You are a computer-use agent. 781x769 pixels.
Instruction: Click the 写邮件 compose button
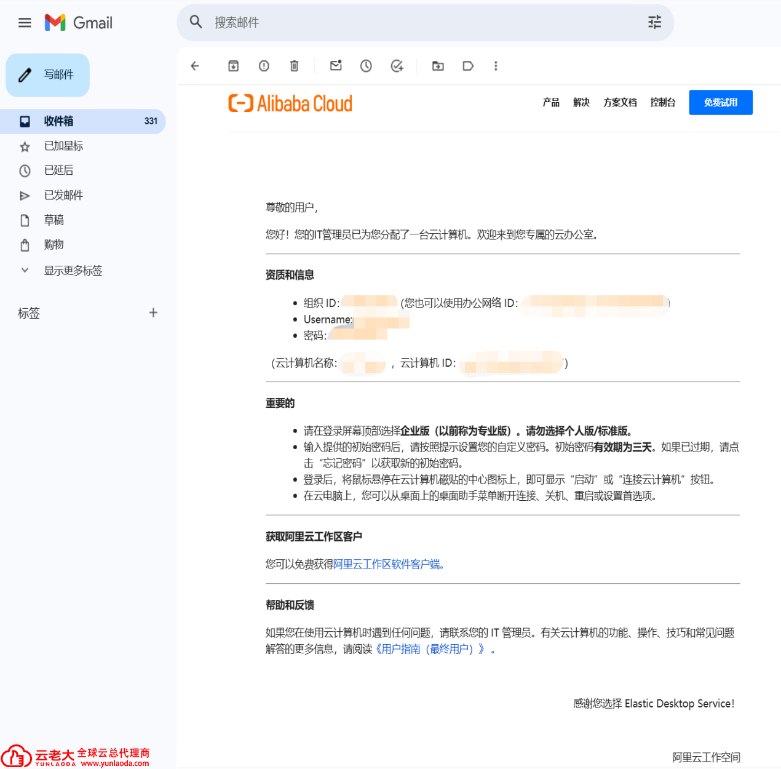48,75
